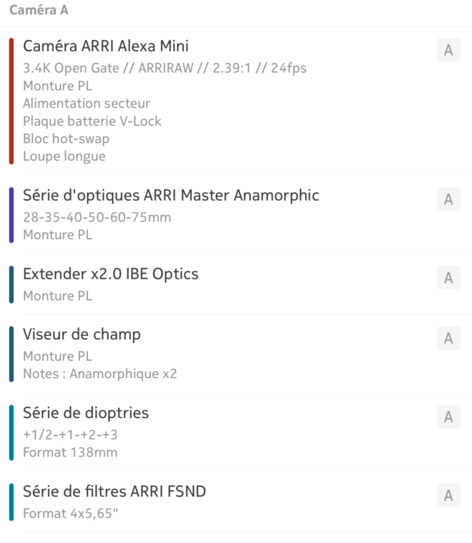
Task: Select the teal color bar of Série de dioptries
Action: pyautogui.click(x=11, y=432)
